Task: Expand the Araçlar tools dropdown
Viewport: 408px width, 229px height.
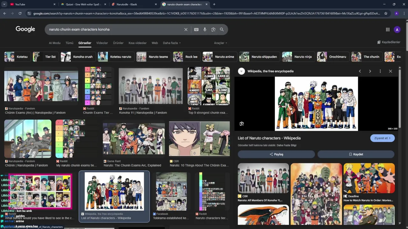Action: pyautogui.click(x=221, y=43)
